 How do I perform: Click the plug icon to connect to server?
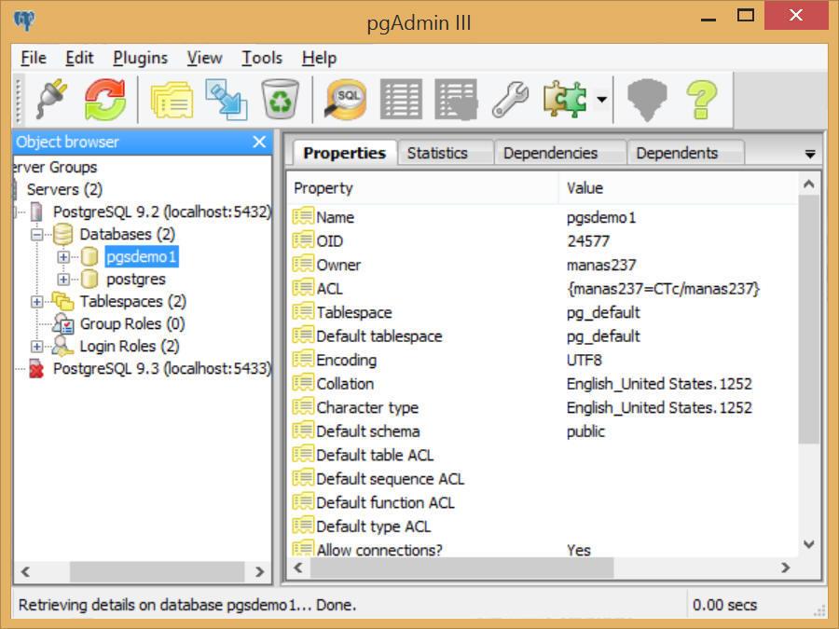tap(51, 99)
